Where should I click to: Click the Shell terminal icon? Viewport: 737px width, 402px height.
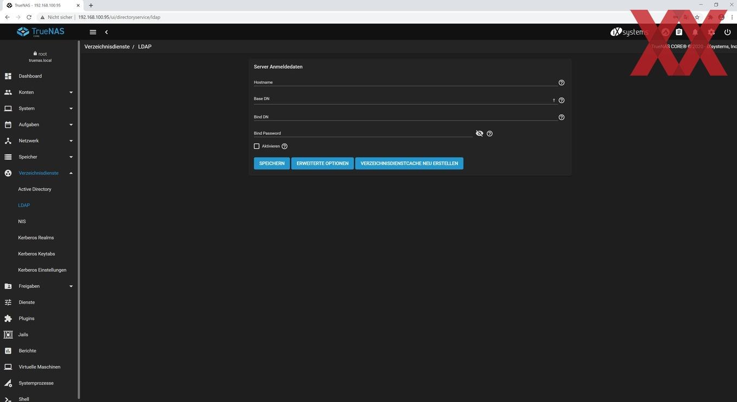coord(8,399)
